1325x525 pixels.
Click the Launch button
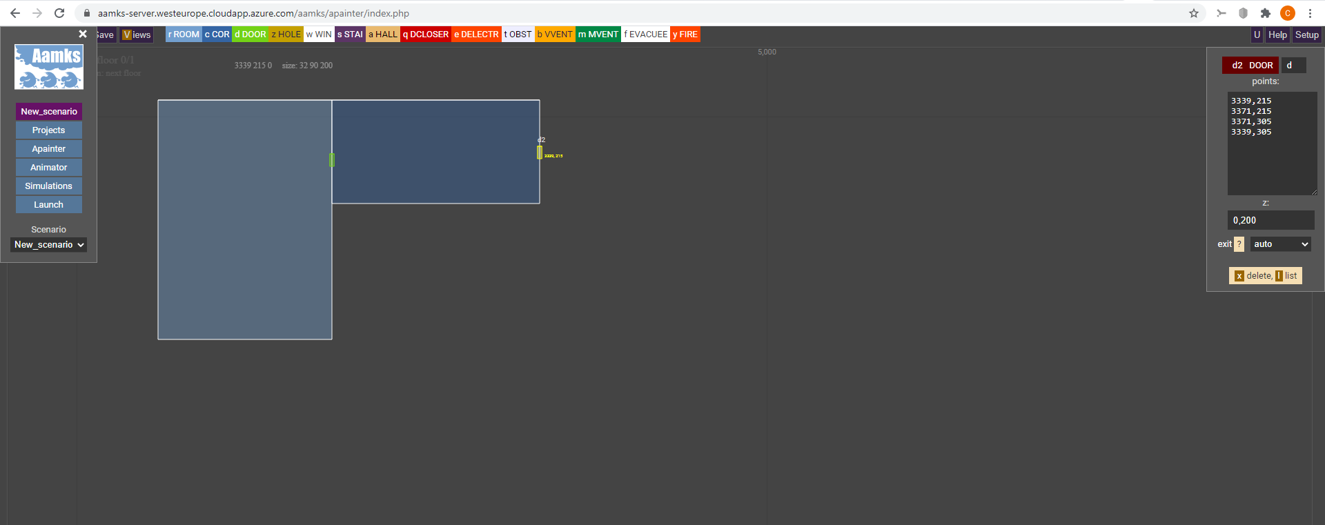[x=48, y=205]
